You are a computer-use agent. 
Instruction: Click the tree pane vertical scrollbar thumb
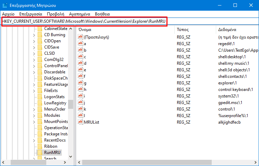71,104
